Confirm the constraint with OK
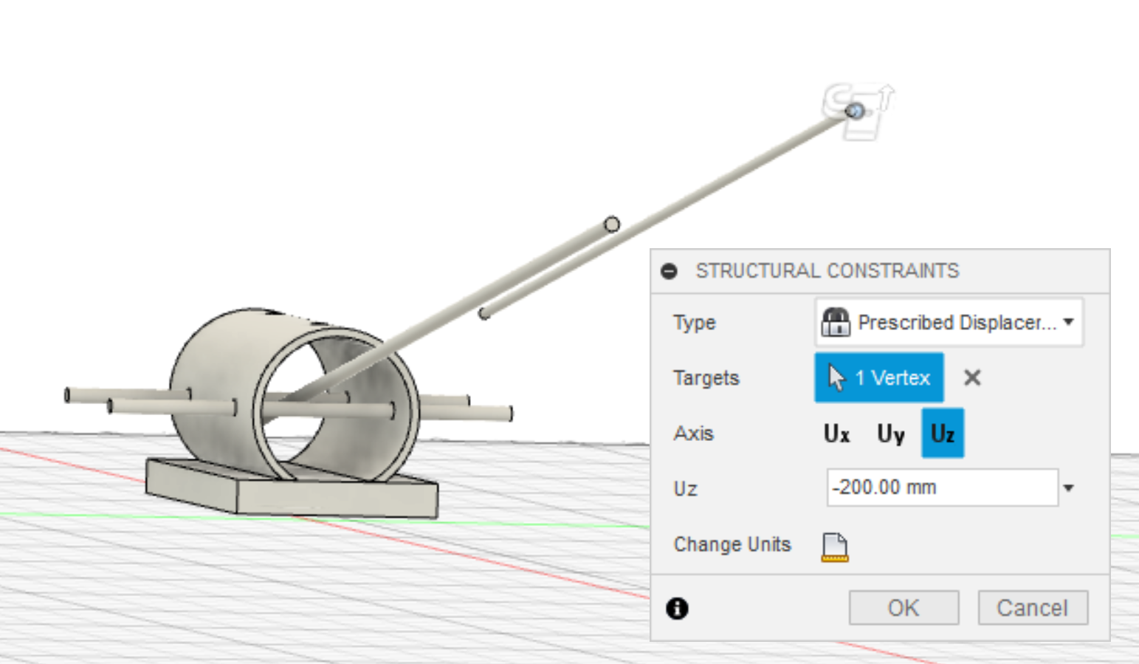1139x664 pixels. click(904, 608)
